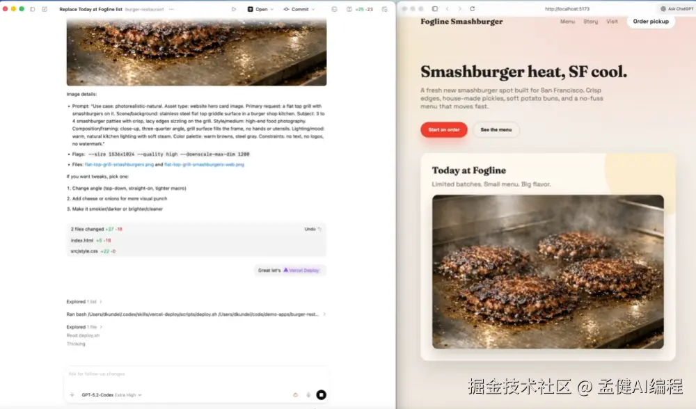Viewport: 696px width, 409px height.
Task: Open GPT-5.2-Codex model selector dropdown
Action: click(111, 395)
